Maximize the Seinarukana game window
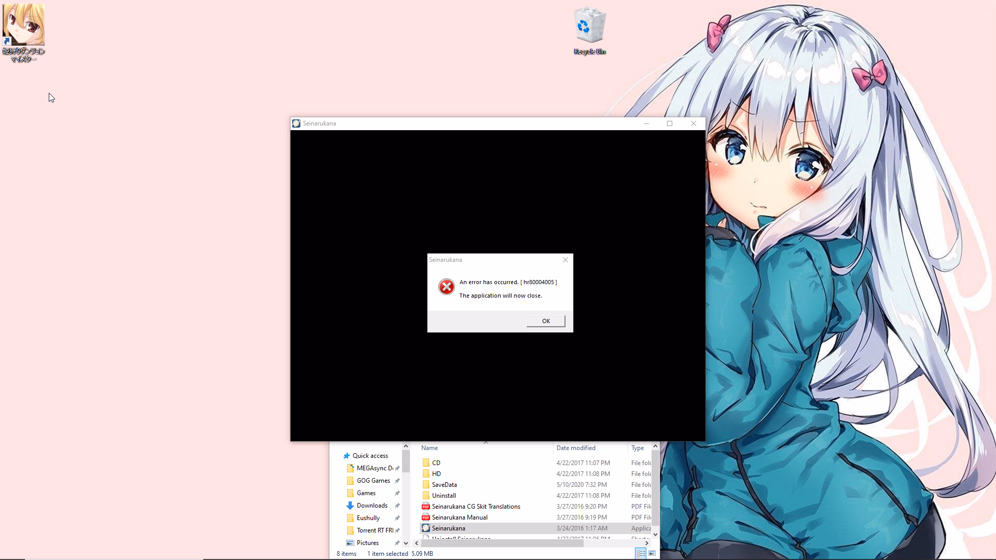This screenshot has width=996, height=560. pyautogui.click(x=670, y=123)
